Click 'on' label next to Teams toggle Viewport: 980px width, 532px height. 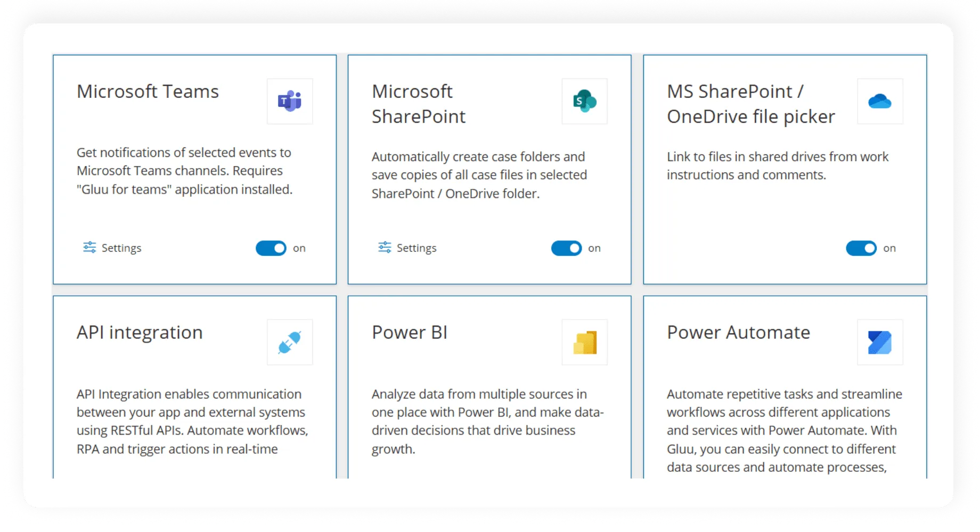click(299, 248)
